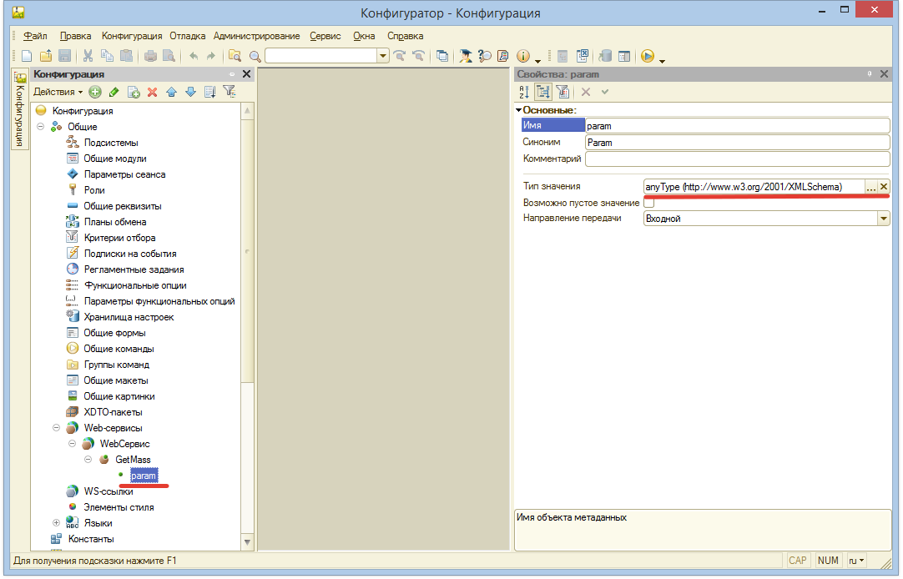Open the Правка menu
903x579 pixels.
tap(75, 36)
